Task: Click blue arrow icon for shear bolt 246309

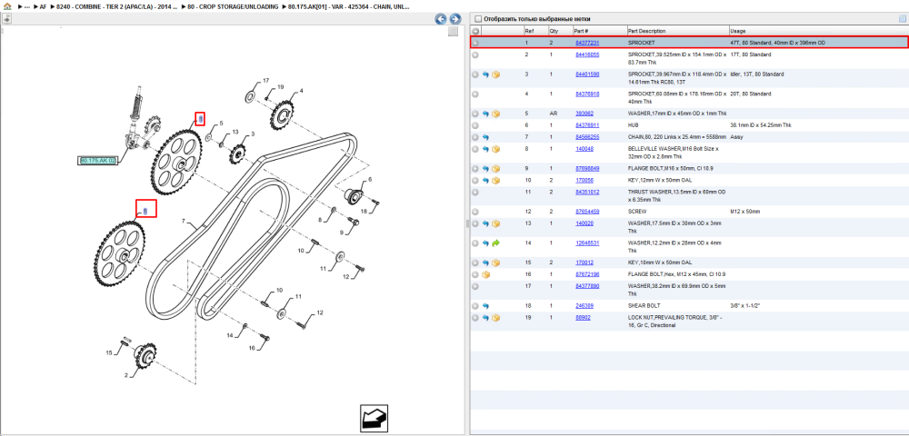Action: pyautogui.click(x=485, y=306)
